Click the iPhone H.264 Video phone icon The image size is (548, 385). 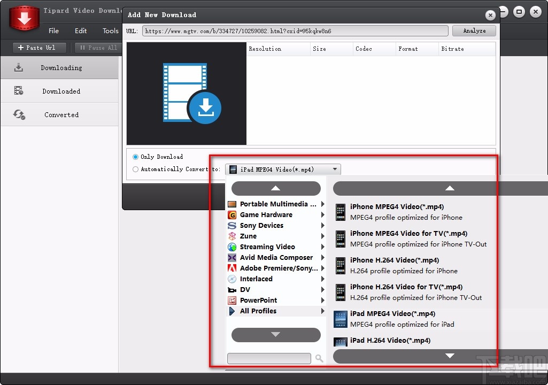click(341, 266)
